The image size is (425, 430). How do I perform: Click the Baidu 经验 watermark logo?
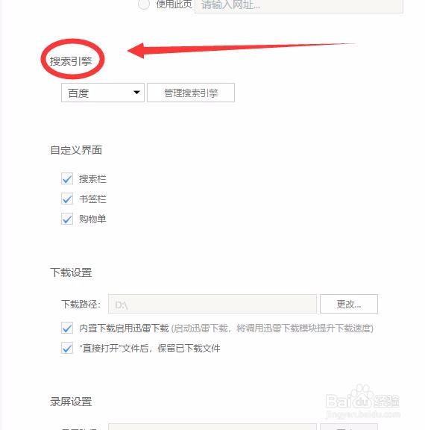362,401
